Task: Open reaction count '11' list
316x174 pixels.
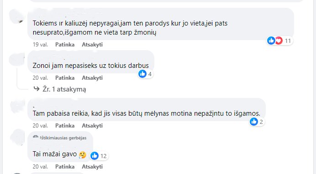Action: coord(288,41)
